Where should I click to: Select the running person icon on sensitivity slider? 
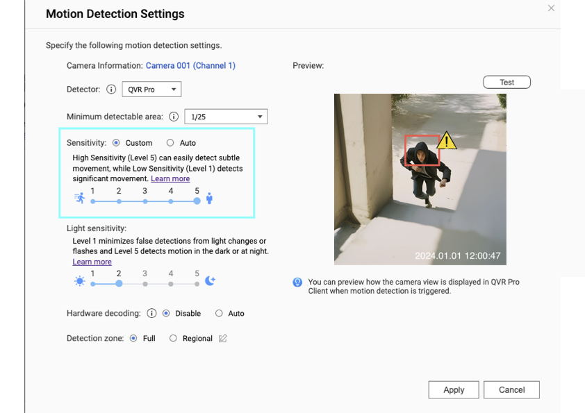[79, 197]
